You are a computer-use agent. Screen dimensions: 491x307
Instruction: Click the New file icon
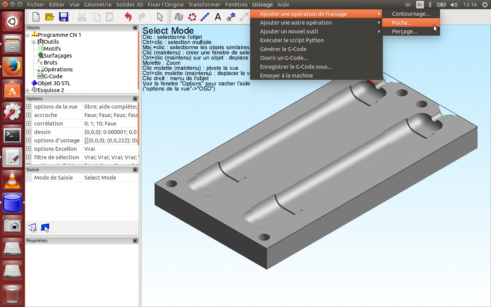[x=36, y=17]
